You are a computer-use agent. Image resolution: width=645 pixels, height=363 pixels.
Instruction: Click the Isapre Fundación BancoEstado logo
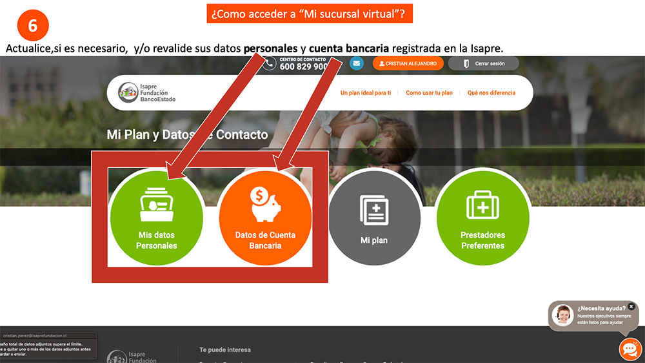[x=147, y=93]
